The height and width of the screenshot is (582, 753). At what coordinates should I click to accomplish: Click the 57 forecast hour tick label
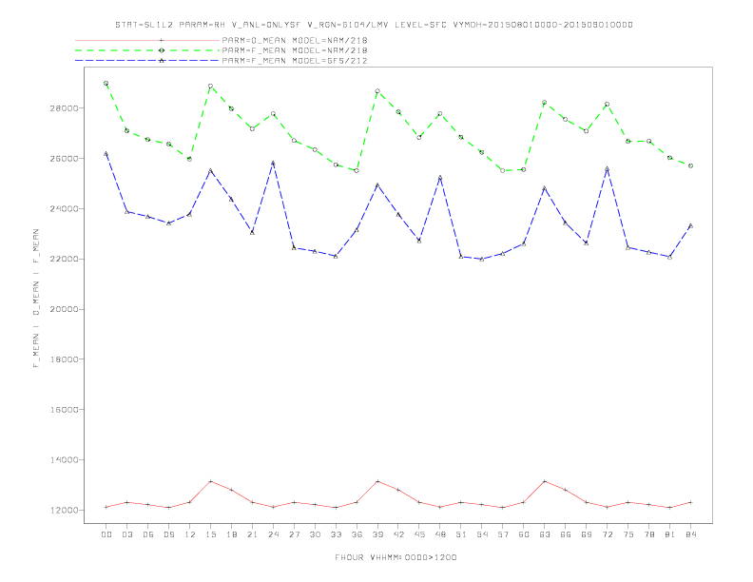point(503,534)
